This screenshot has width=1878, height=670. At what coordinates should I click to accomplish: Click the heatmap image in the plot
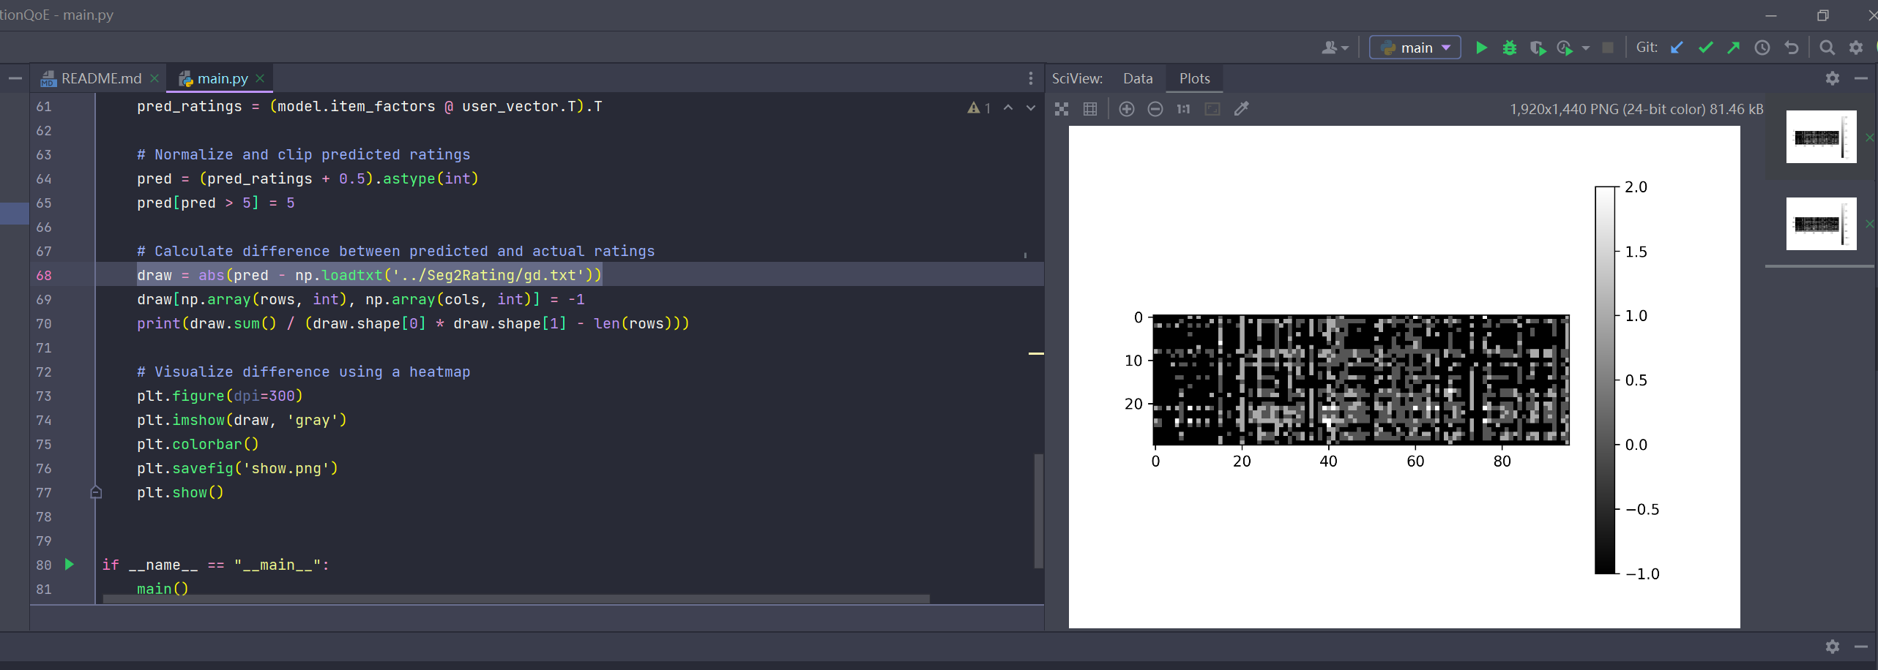tap(1361, 380)
